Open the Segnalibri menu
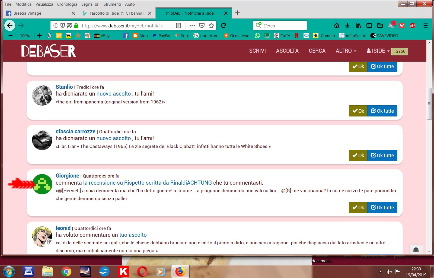This screenshot has height=278, width=434. (x=90, y=4)
